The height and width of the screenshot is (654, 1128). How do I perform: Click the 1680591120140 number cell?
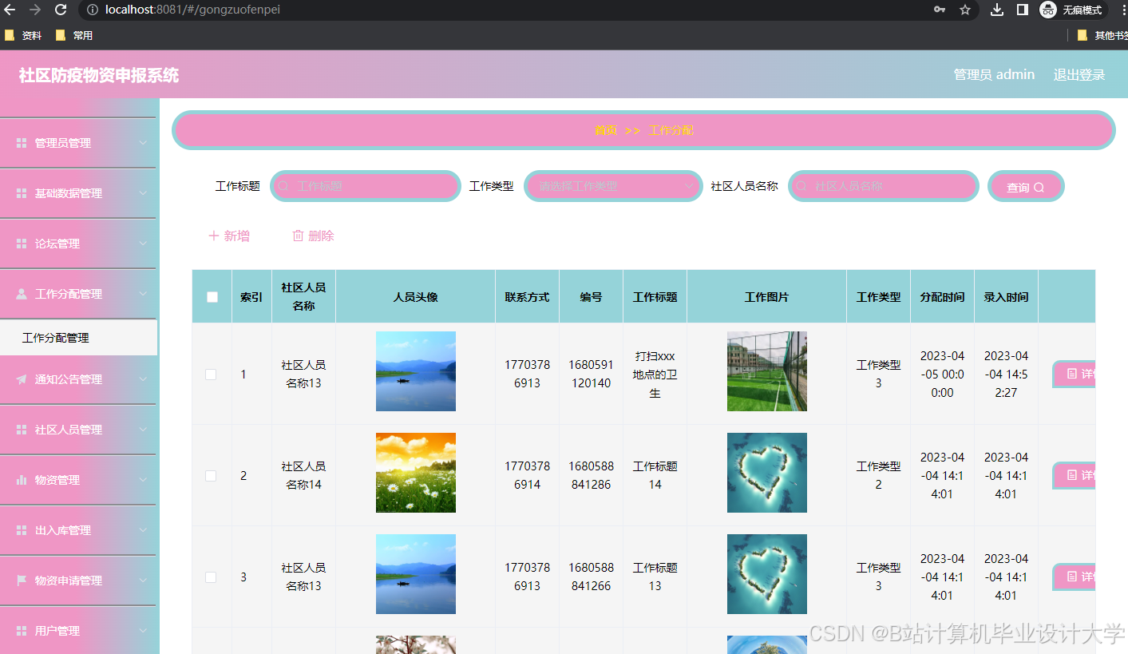point(592,374)
